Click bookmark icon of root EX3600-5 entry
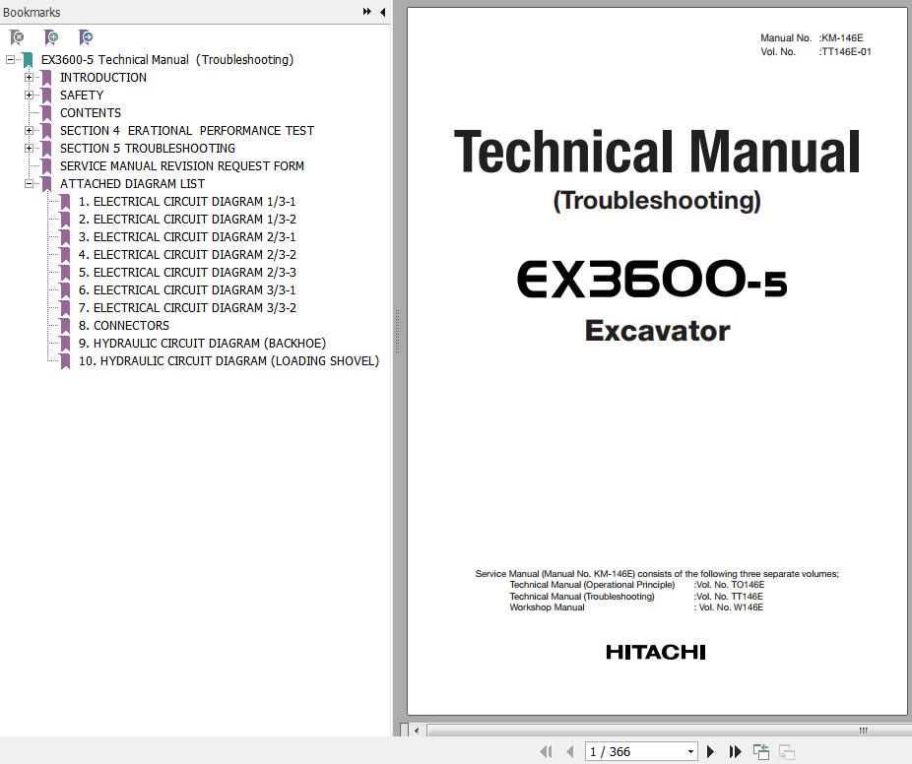Image resolution: width=912 pixels, height=764 pixels. tap(28, 59)
